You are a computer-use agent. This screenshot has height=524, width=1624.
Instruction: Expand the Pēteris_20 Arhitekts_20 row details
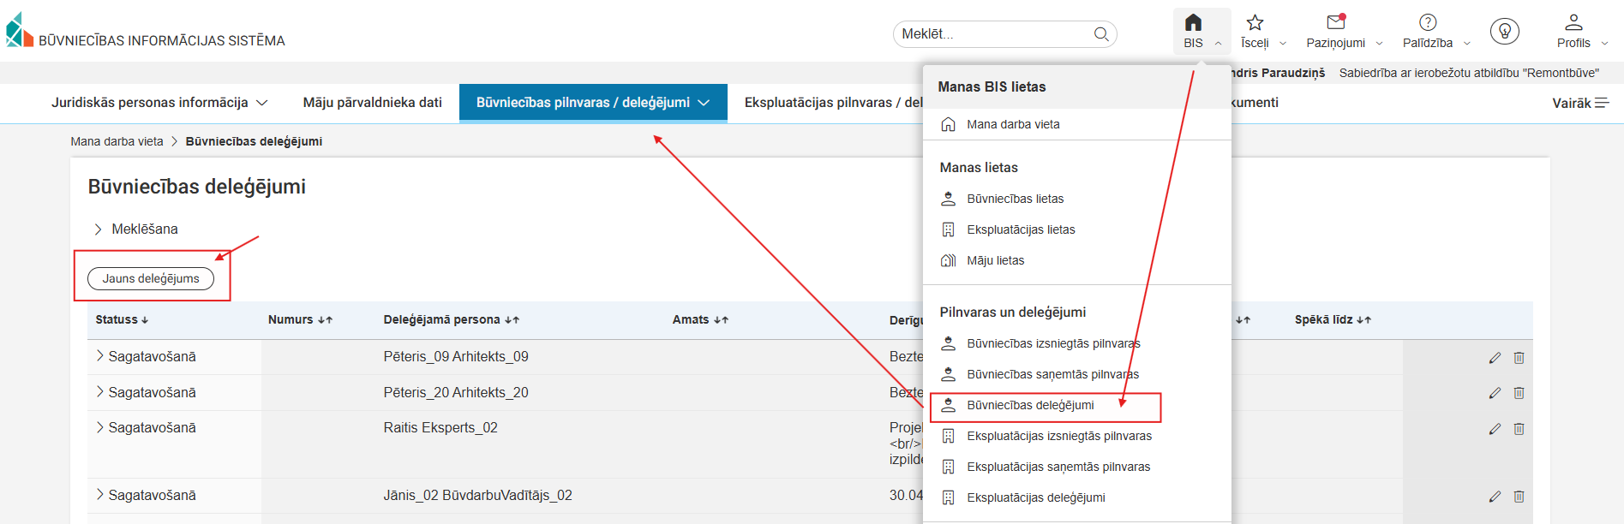point(100,392)
